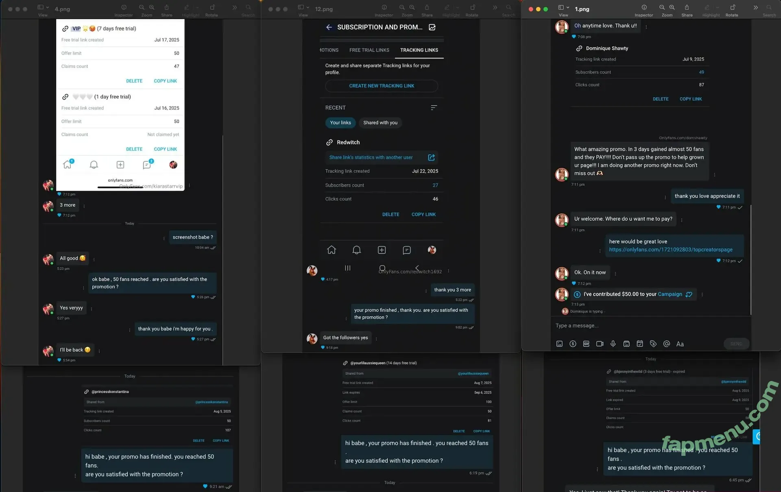This screenshot has height=492, width=781.
Task: Select the "Your links" filter chip
Action: pos(340,122)
